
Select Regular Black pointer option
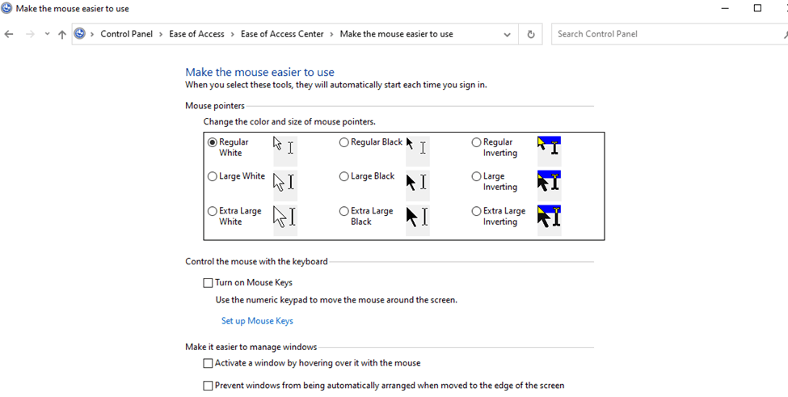[x=343, y=142]
